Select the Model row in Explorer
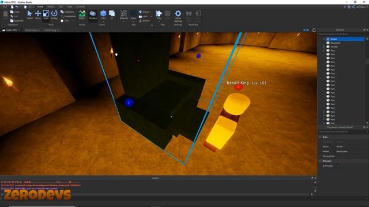 coord(345,39)
